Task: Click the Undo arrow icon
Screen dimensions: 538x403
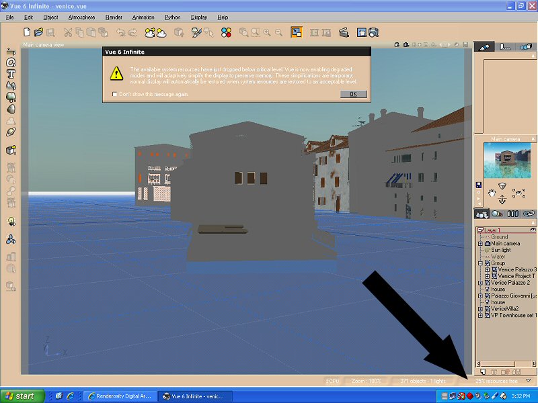Action: 120,32
